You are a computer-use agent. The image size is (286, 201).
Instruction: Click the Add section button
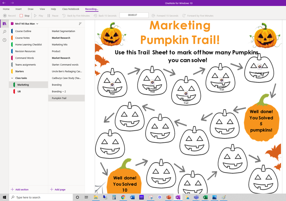point(20,189)
